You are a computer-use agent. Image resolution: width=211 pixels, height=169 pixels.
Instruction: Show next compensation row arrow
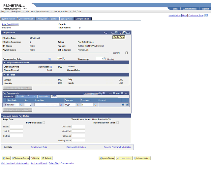(124, 32)
